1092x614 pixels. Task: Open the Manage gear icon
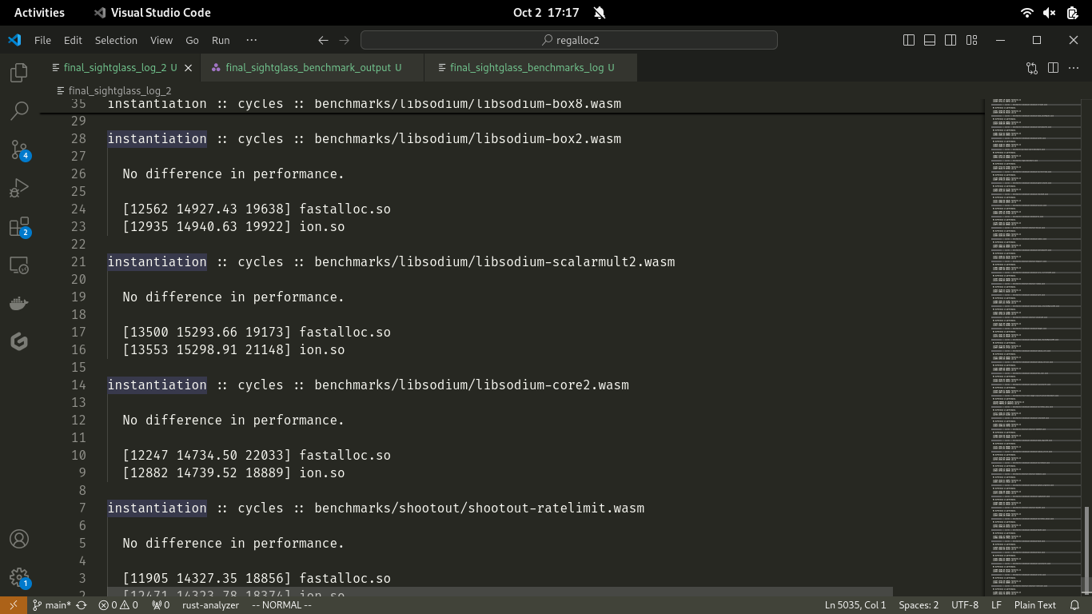(19, 577)
